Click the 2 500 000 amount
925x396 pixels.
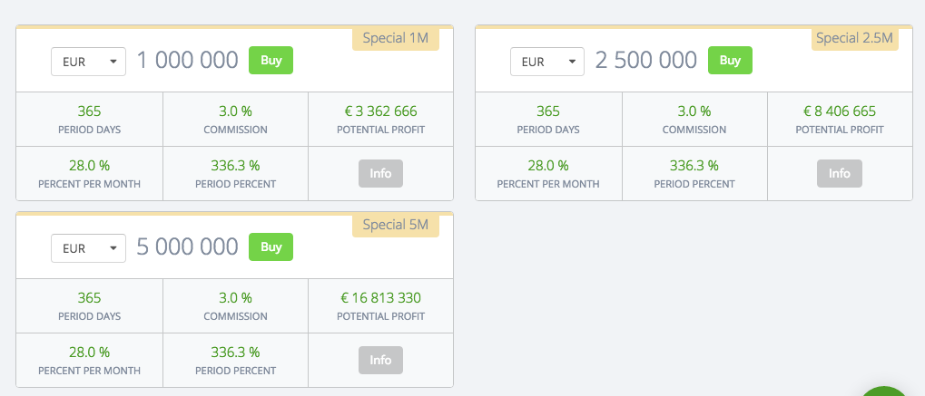click(646, 61)
